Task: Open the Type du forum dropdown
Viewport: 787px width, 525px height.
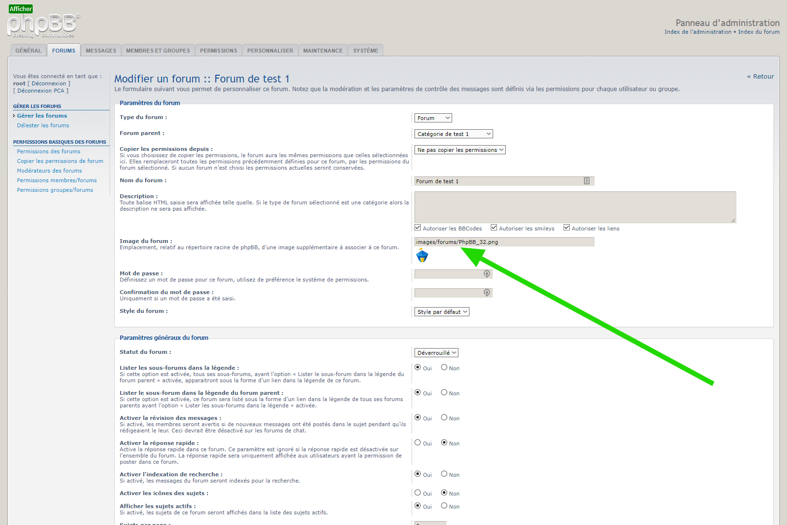Action: tap(433, 118)
